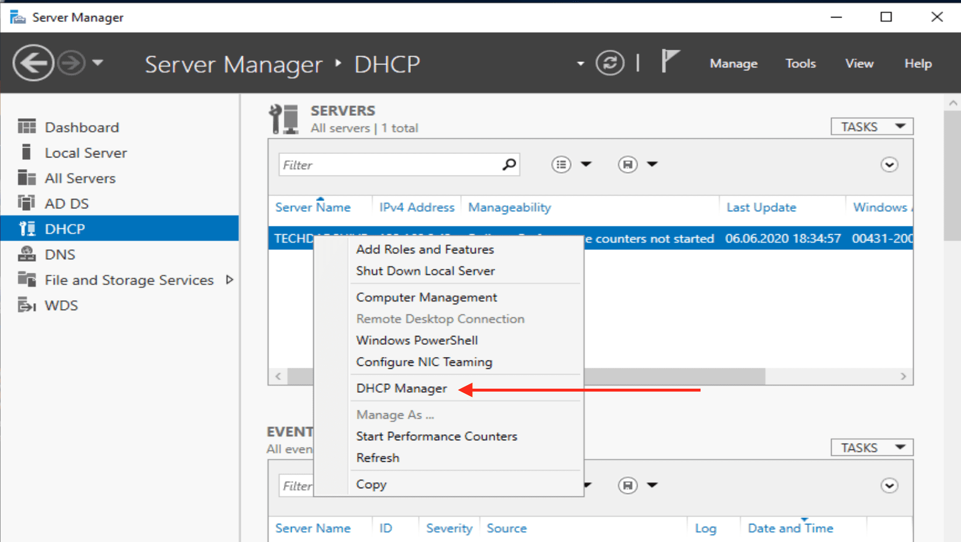Open the Manage menu
The image size is (961, 542).
(x=734, y=63)
